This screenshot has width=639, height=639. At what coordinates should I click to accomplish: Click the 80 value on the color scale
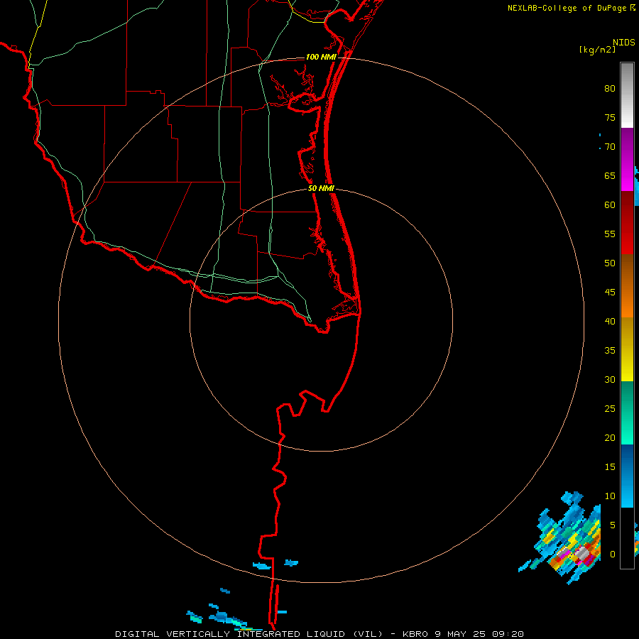pyautogui.click(x=610, y=89)
